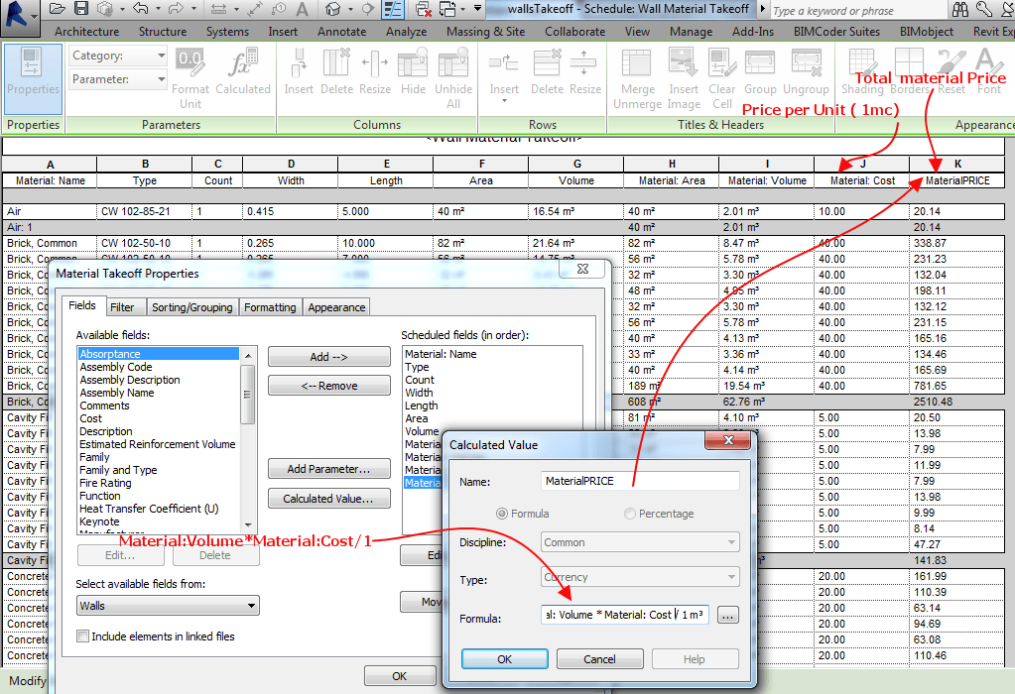Click the Thin Lines icon in quick access
Viewport: 1015px width, 694px height.
click(x=392, y=9)
